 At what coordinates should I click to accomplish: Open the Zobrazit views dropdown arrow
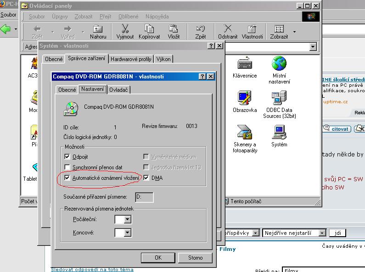pos(294,32)
